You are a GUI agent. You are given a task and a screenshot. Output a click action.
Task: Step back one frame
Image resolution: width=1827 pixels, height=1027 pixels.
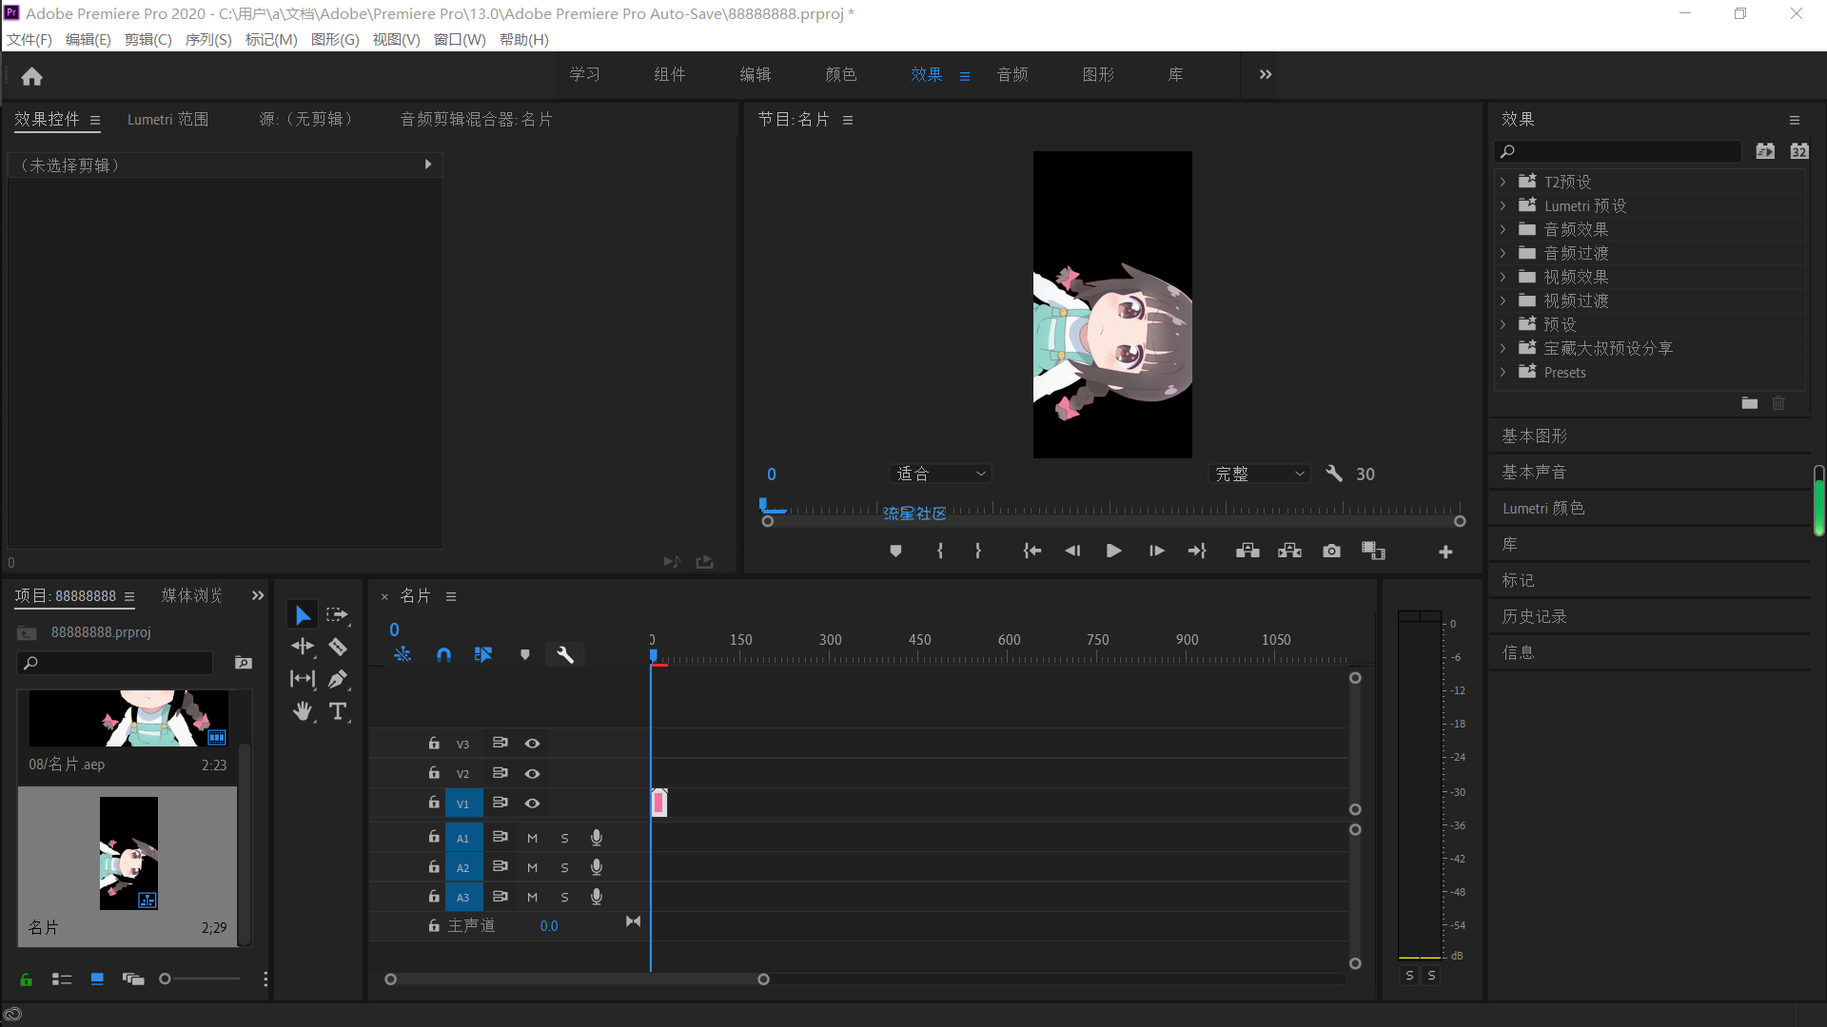[x=1072, y=552]
